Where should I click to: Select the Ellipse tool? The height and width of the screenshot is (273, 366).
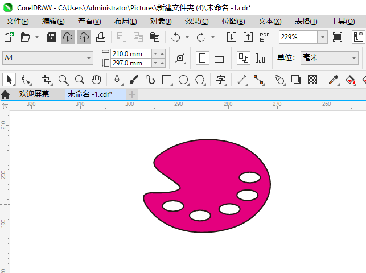coord(183,80)
